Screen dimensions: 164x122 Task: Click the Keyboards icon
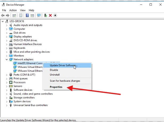tap(11, 48)
